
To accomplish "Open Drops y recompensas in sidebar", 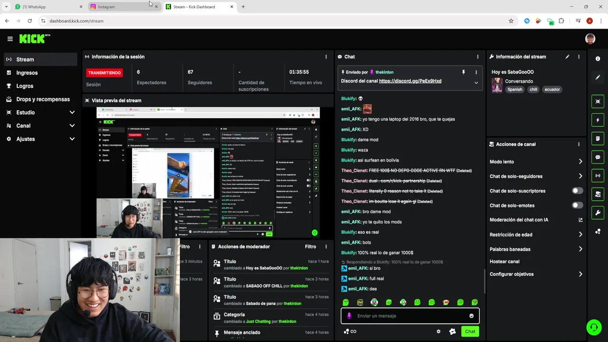I will coord(40,99).
